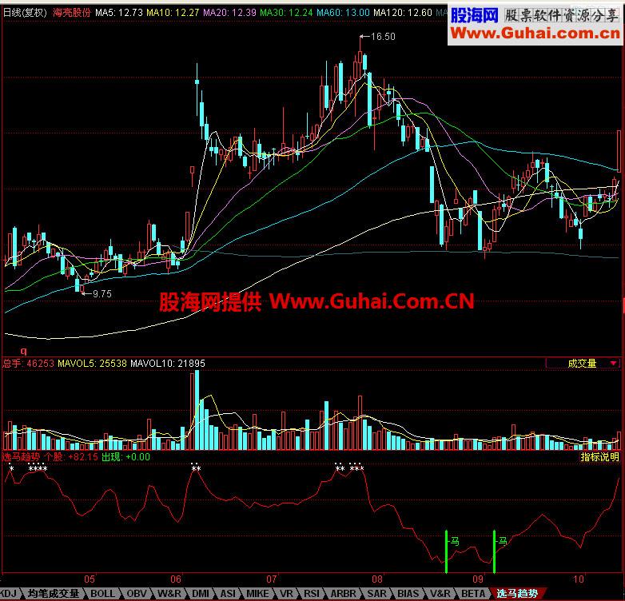Click the 海亮股份 stock name

tap(72, 12)
